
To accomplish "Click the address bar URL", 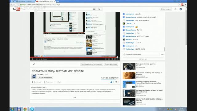I will [x=41, y=5].
